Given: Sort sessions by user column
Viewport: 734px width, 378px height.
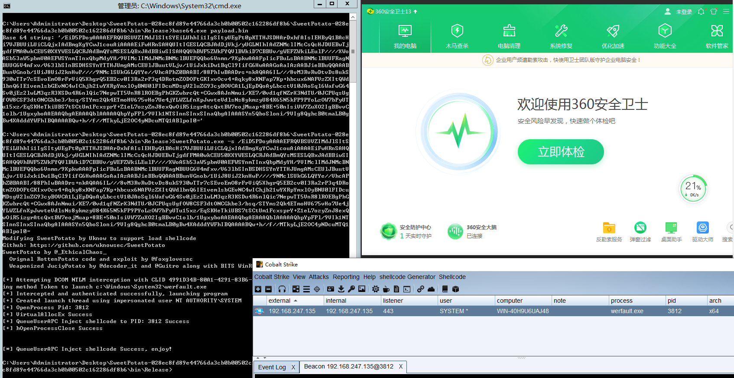Looking at the screenshot, I should (466, 301).
